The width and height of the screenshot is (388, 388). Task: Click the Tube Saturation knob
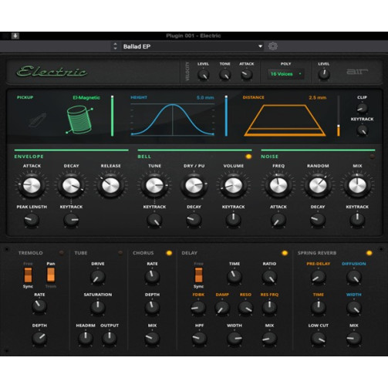[x=98, y=307]
